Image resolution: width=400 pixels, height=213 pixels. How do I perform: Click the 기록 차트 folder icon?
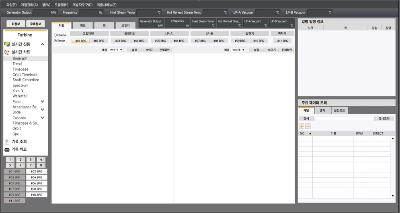[x=7, y=150]
